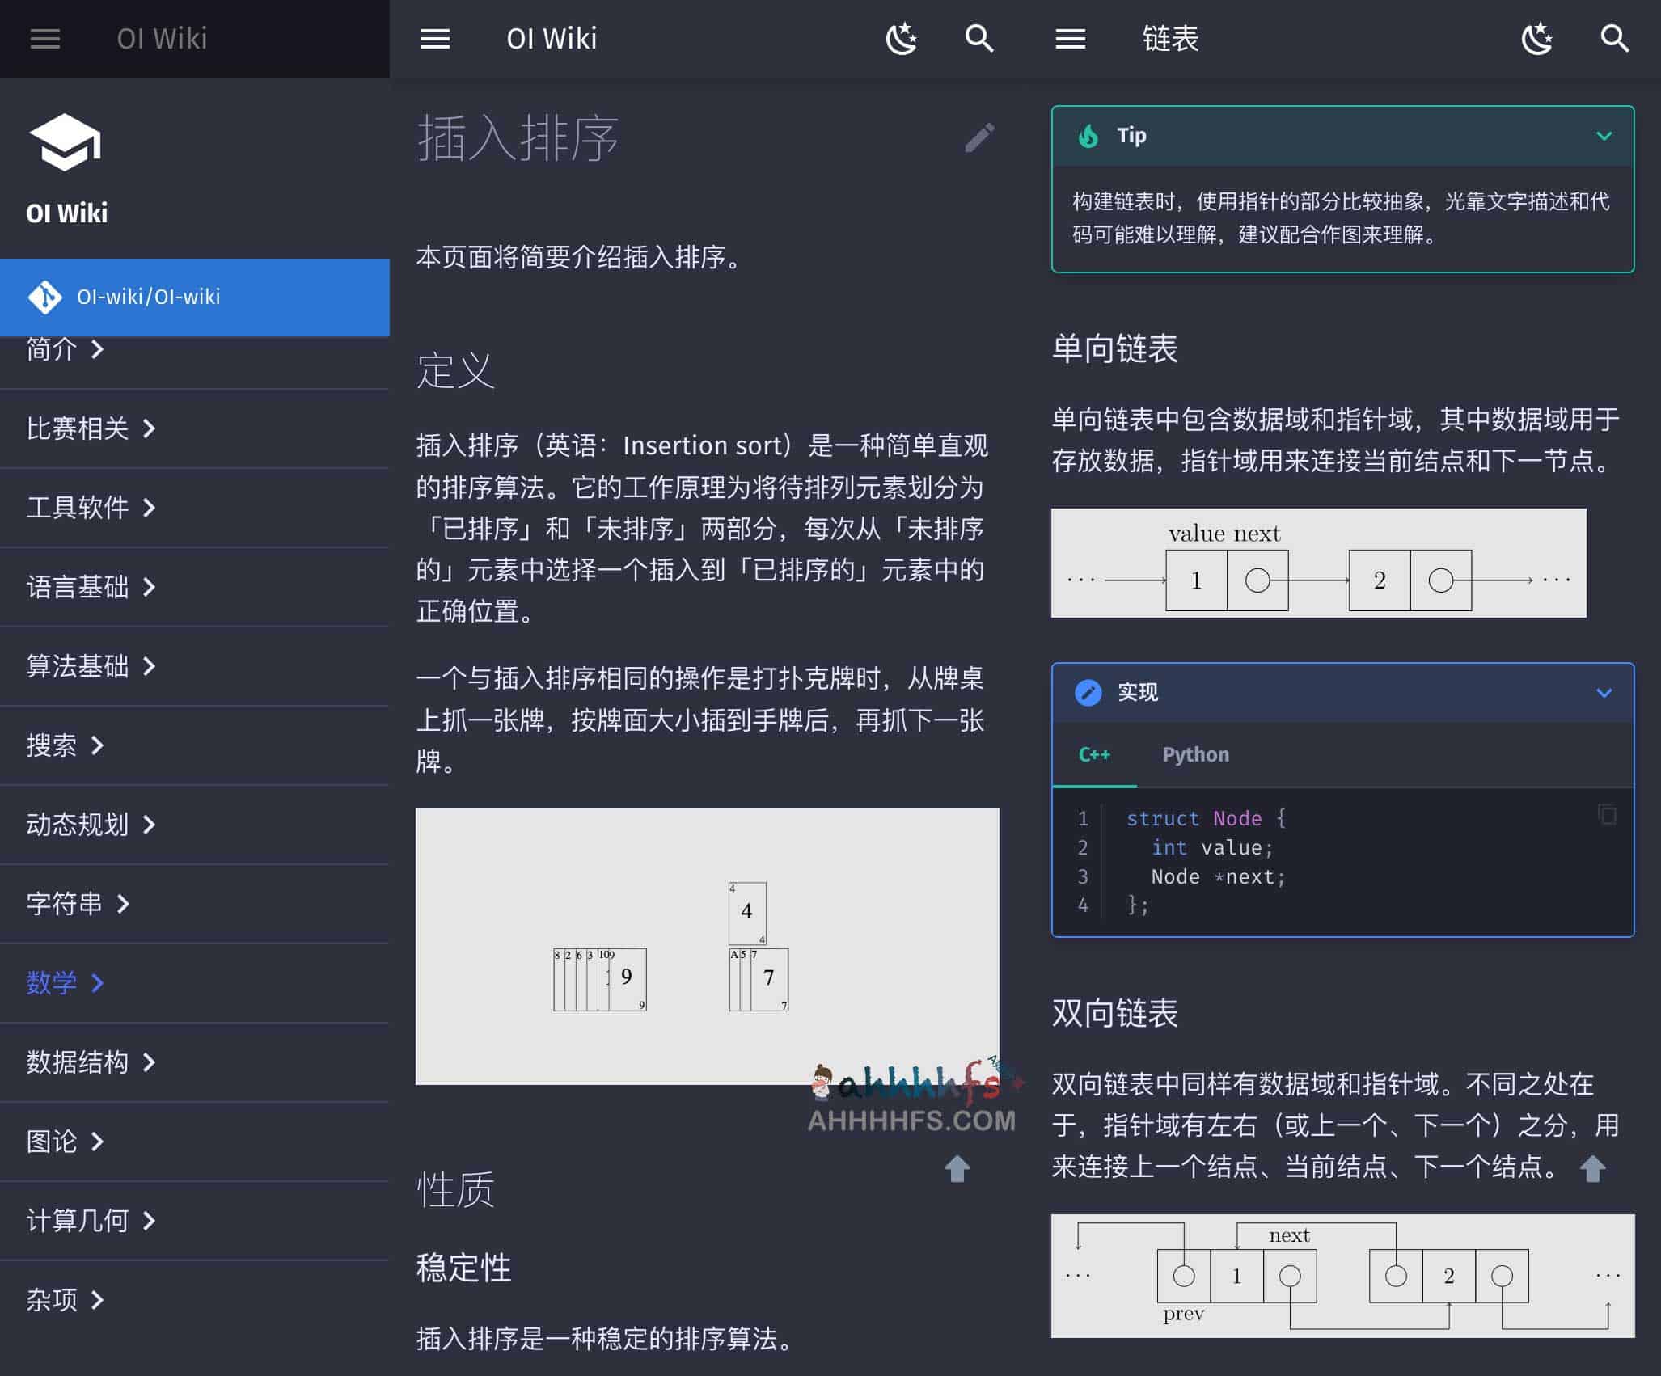Edit the 插入排序 article with the pencil icon

point(980,138)
